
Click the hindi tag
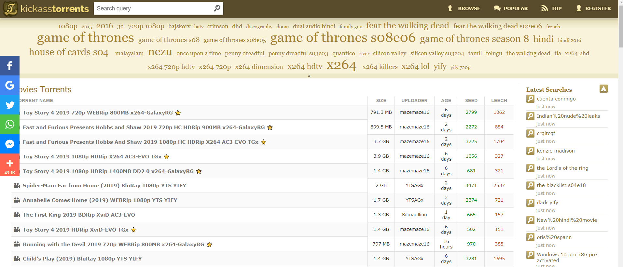pyautogui.click(x=543, y=39)
